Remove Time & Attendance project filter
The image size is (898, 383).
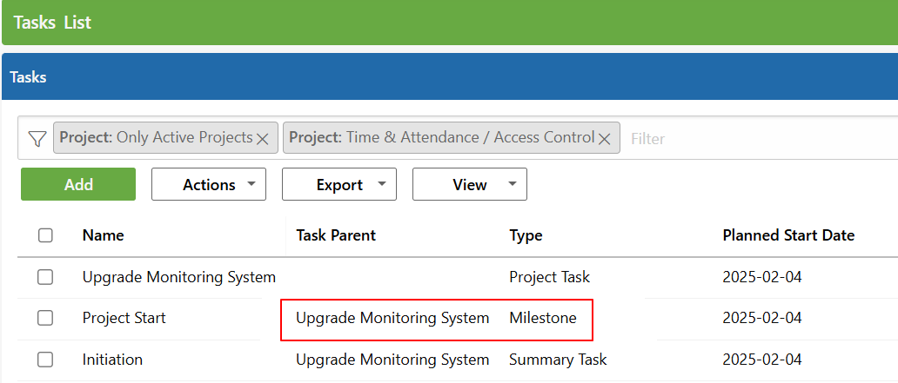click(x=604, y=138)
